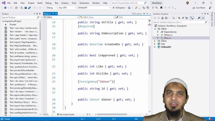Click the Toolbox list vertical scrollbar thumb
The image size is (215, 121).
coord(40,31)
